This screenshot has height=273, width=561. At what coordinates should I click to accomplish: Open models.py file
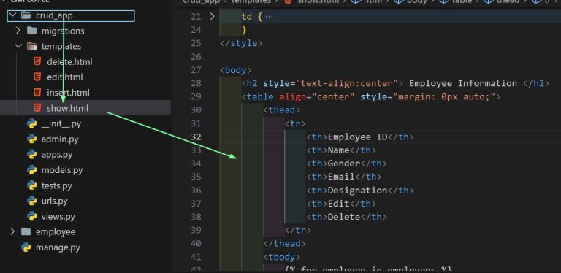coord(62,171)
